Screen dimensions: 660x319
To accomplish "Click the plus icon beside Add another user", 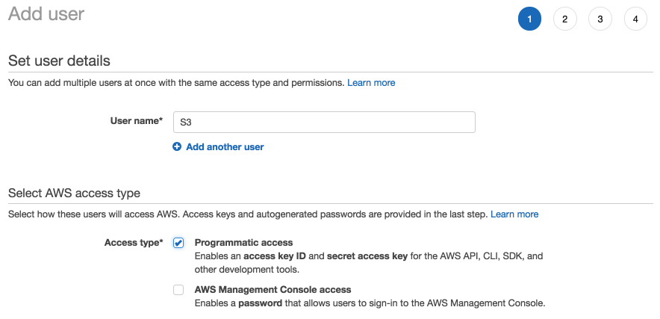I will coord(177,147).
